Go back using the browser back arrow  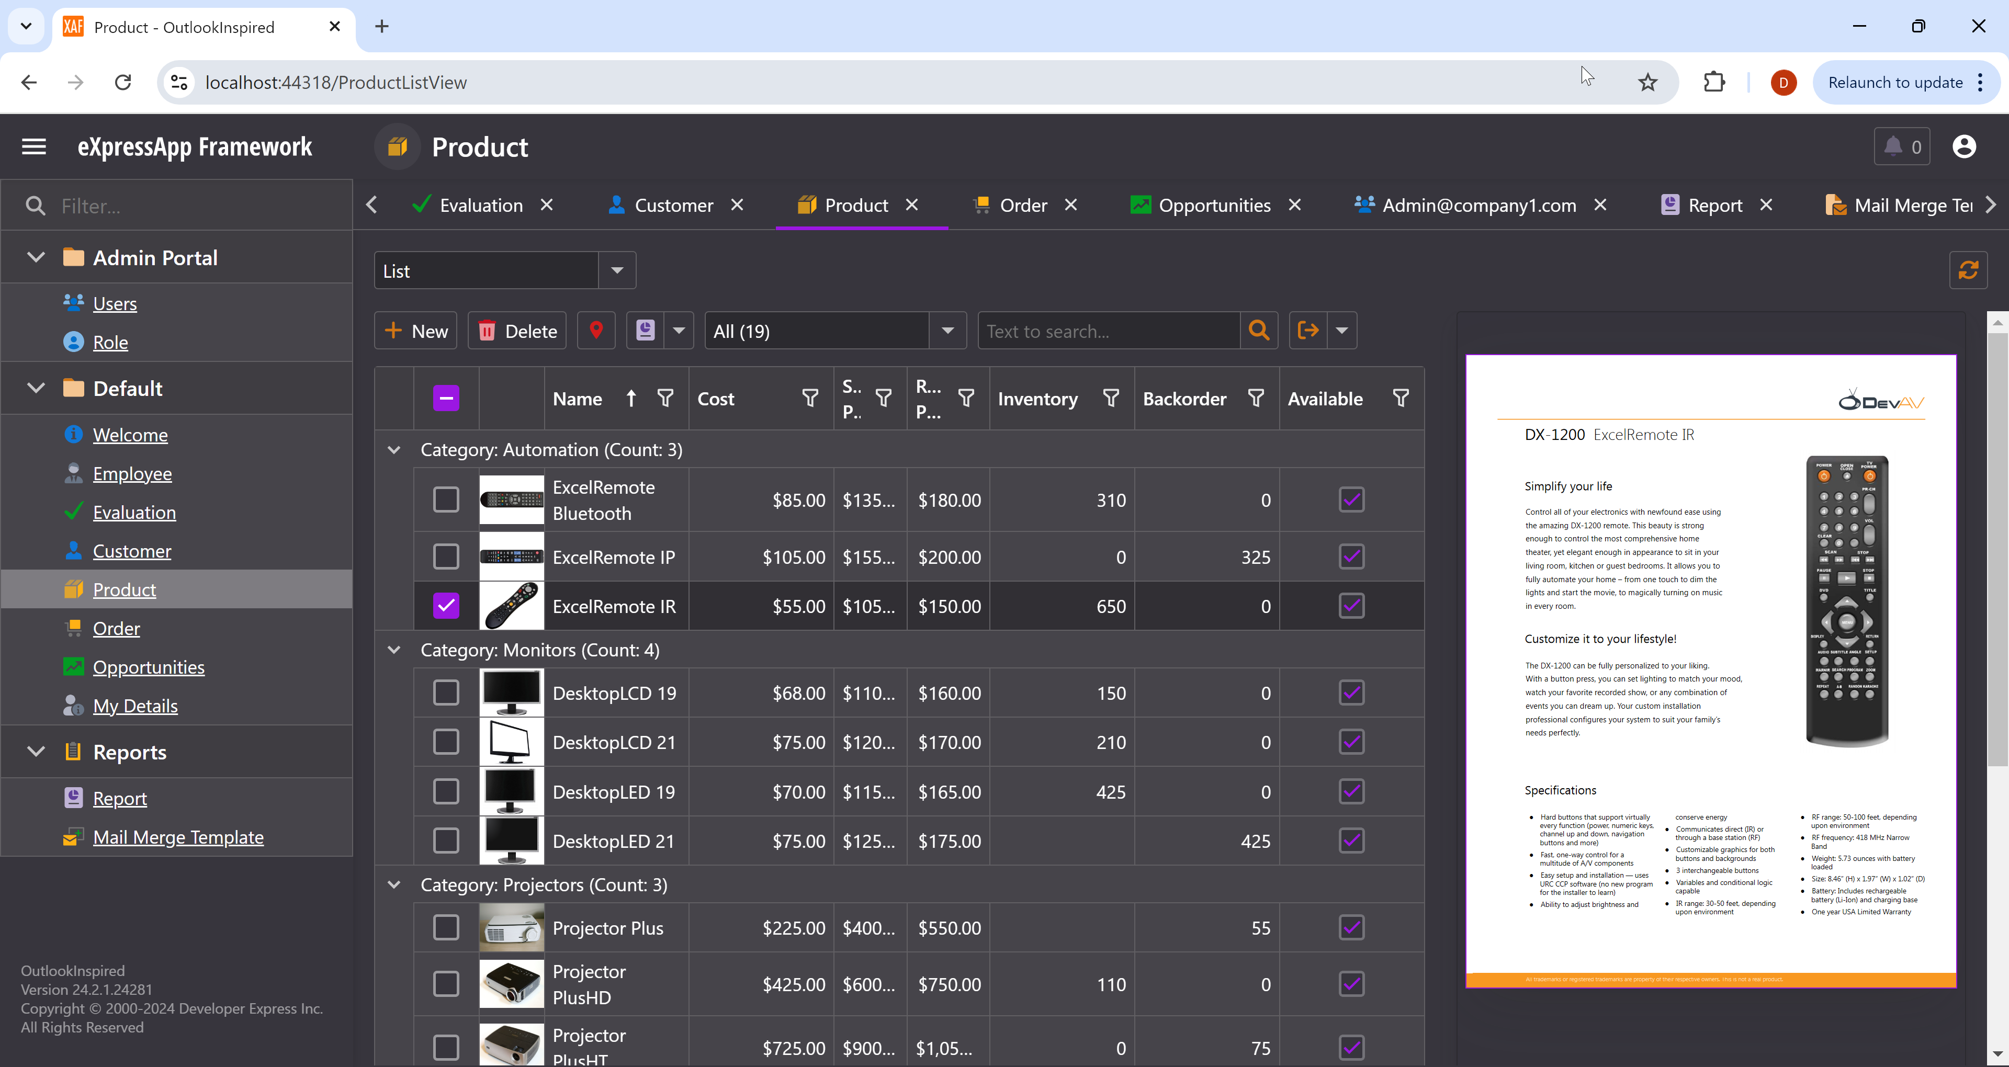coord(29,82)
